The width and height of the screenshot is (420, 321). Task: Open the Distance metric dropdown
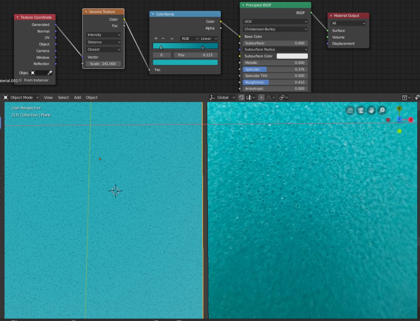[x=103, y=42]
